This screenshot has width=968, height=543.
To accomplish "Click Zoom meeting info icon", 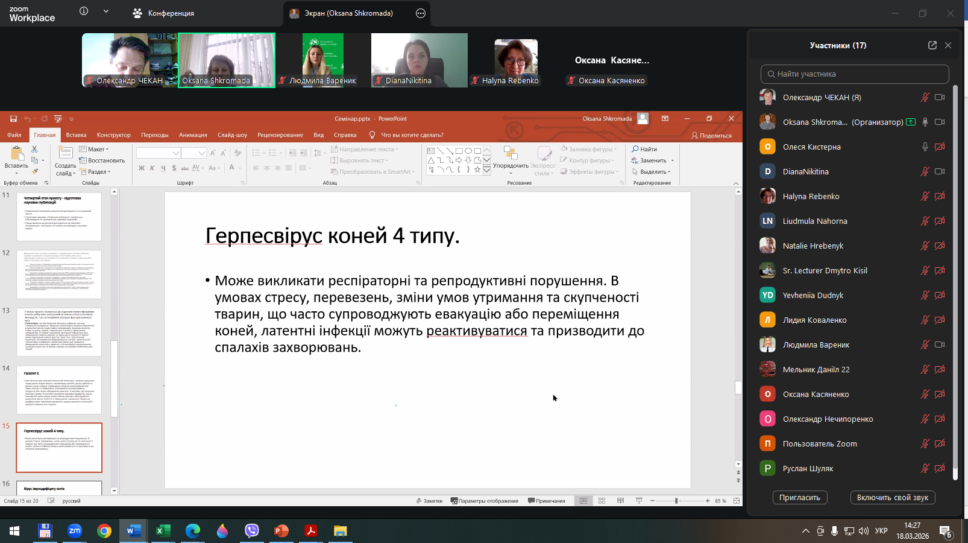I will coord(84,11).
